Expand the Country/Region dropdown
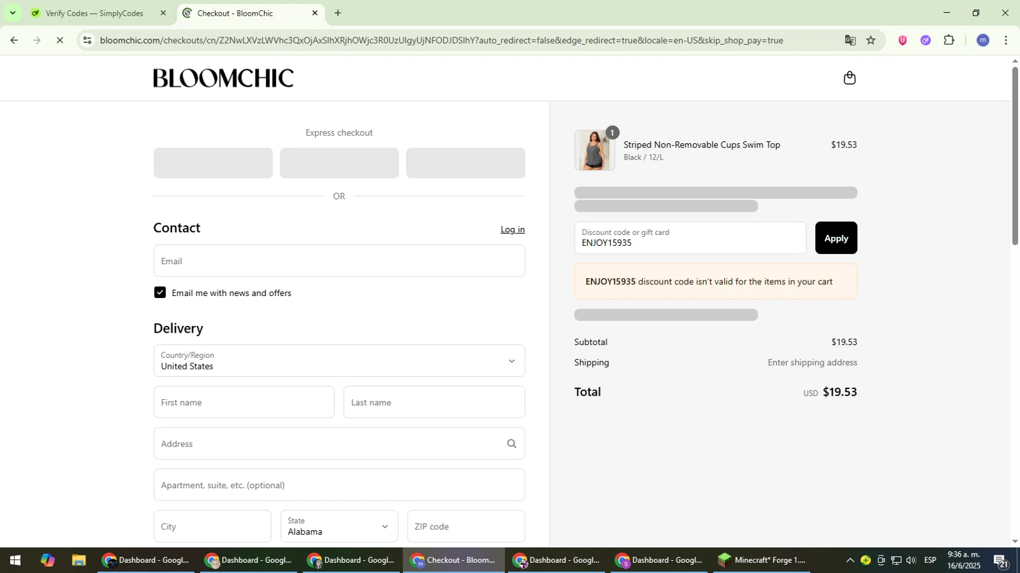1020x573 pixels. click(x=339, y=361)
